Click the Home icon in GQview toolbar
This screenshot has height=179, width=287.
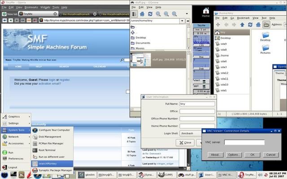pos(142,14)
